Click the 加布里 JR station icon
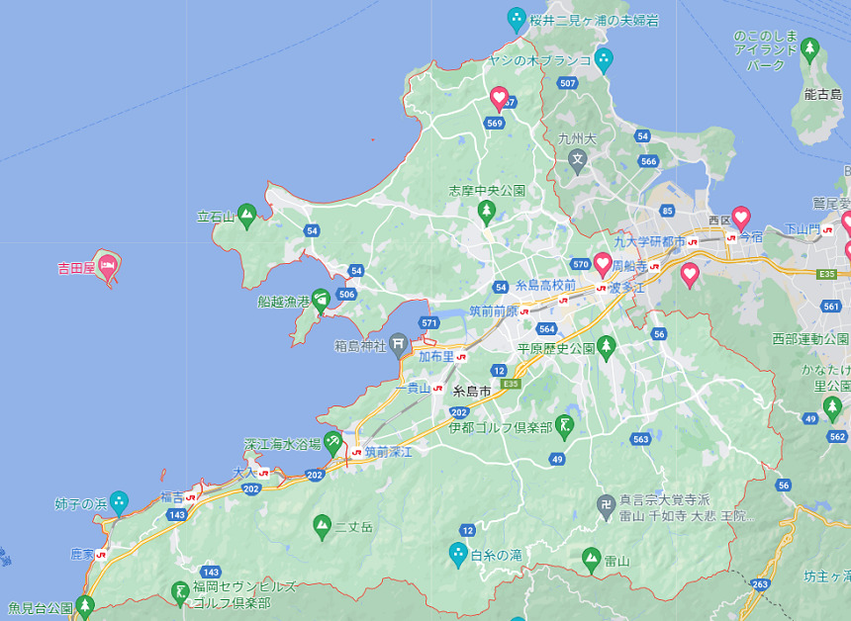This screenshot has width=851, height=621. (x=461, y=357)
